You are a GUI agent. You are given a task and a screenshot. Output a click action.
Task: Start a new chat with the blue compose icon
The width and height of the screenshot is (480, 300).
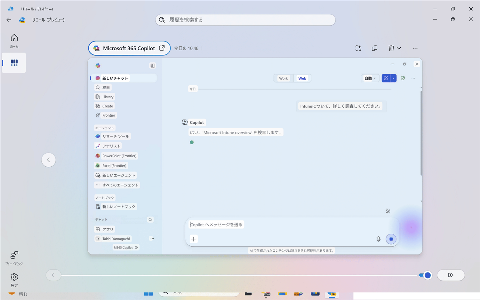click(x=386, y=78)
